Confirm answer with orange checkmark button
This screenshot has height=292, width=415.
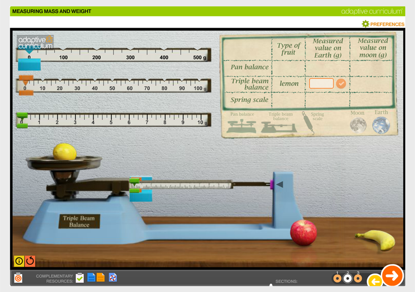click(x=341, y=84)
